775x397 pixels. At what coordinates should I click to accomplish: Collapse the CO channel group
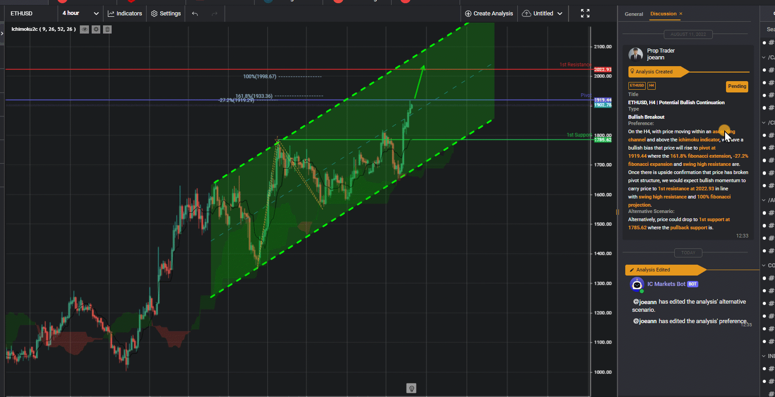764,266
